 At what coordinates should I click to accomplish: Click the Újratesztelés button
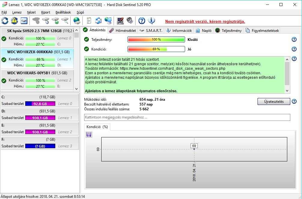[x=274, y=102]
